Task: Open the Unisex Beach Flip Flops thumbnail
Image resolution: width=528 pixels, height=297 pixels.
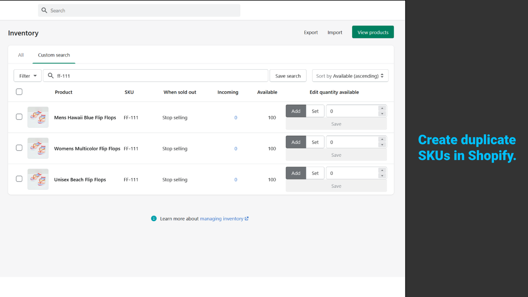Action: 38,179
